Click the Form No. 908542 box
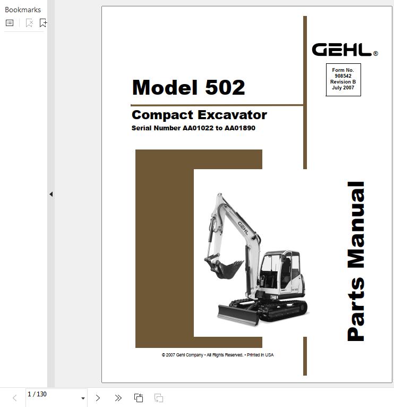 pos(343,80)
